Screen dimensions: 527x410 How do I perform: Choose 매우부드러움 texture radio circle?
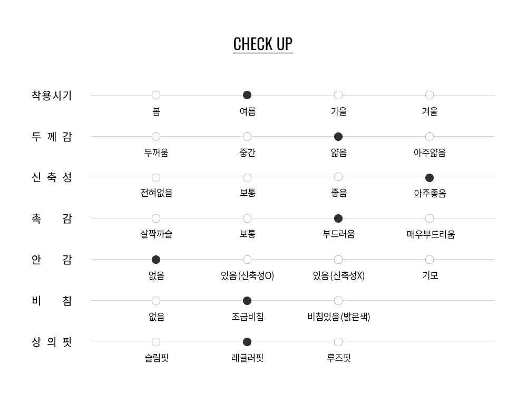(430, 218)
